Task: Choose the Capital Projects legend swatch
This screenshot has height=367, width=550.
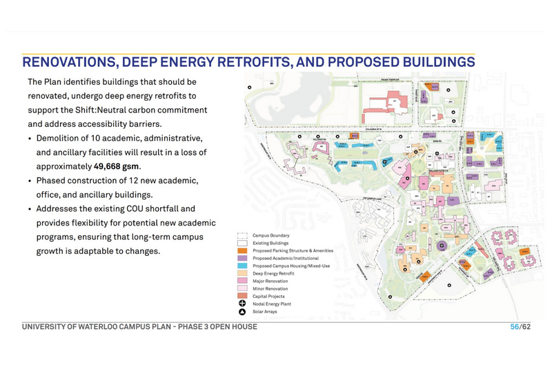Action: coord(242,296)
